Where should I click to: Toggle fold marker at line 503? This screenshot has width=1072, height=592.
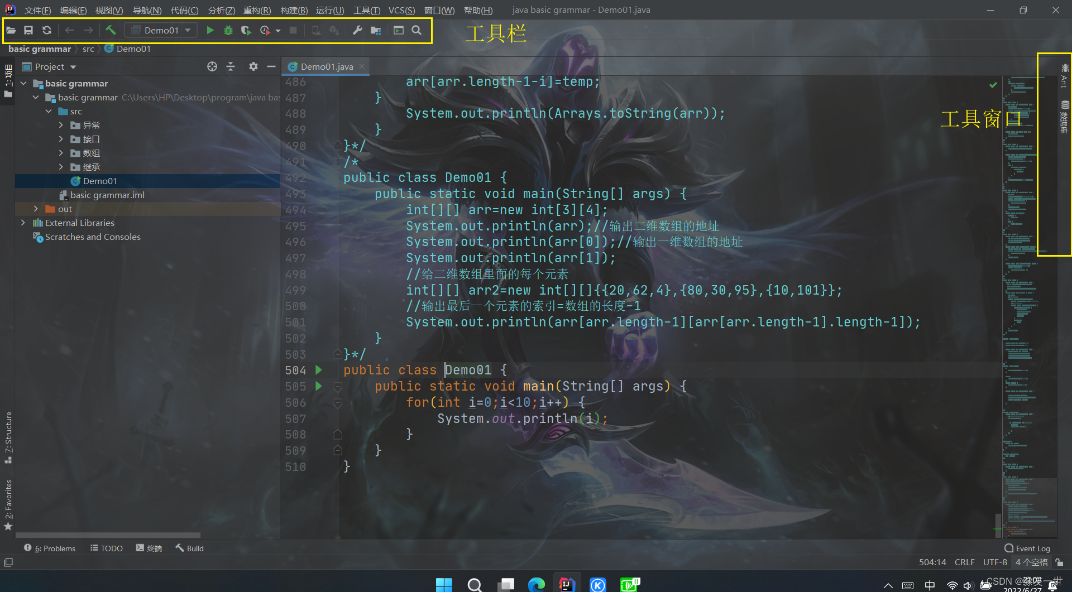click(x=338, y=354)
